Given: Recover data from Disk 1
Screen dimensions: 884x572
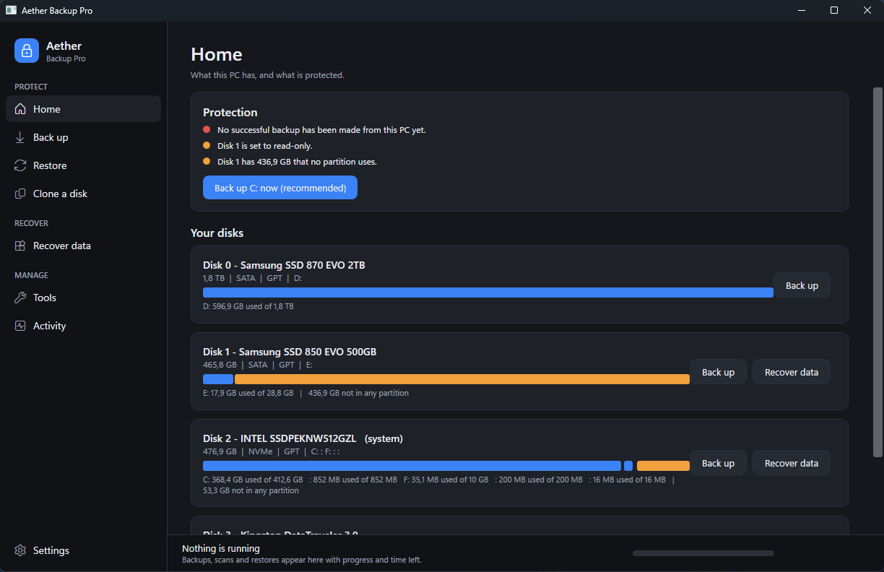Looking at the screenshot, I should point(792,372).
